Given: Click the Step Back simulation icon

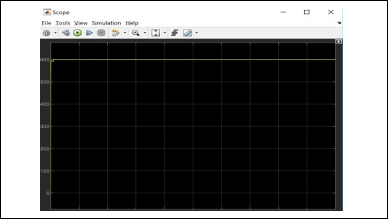Looking at the screenshot, I should point(66,33).
